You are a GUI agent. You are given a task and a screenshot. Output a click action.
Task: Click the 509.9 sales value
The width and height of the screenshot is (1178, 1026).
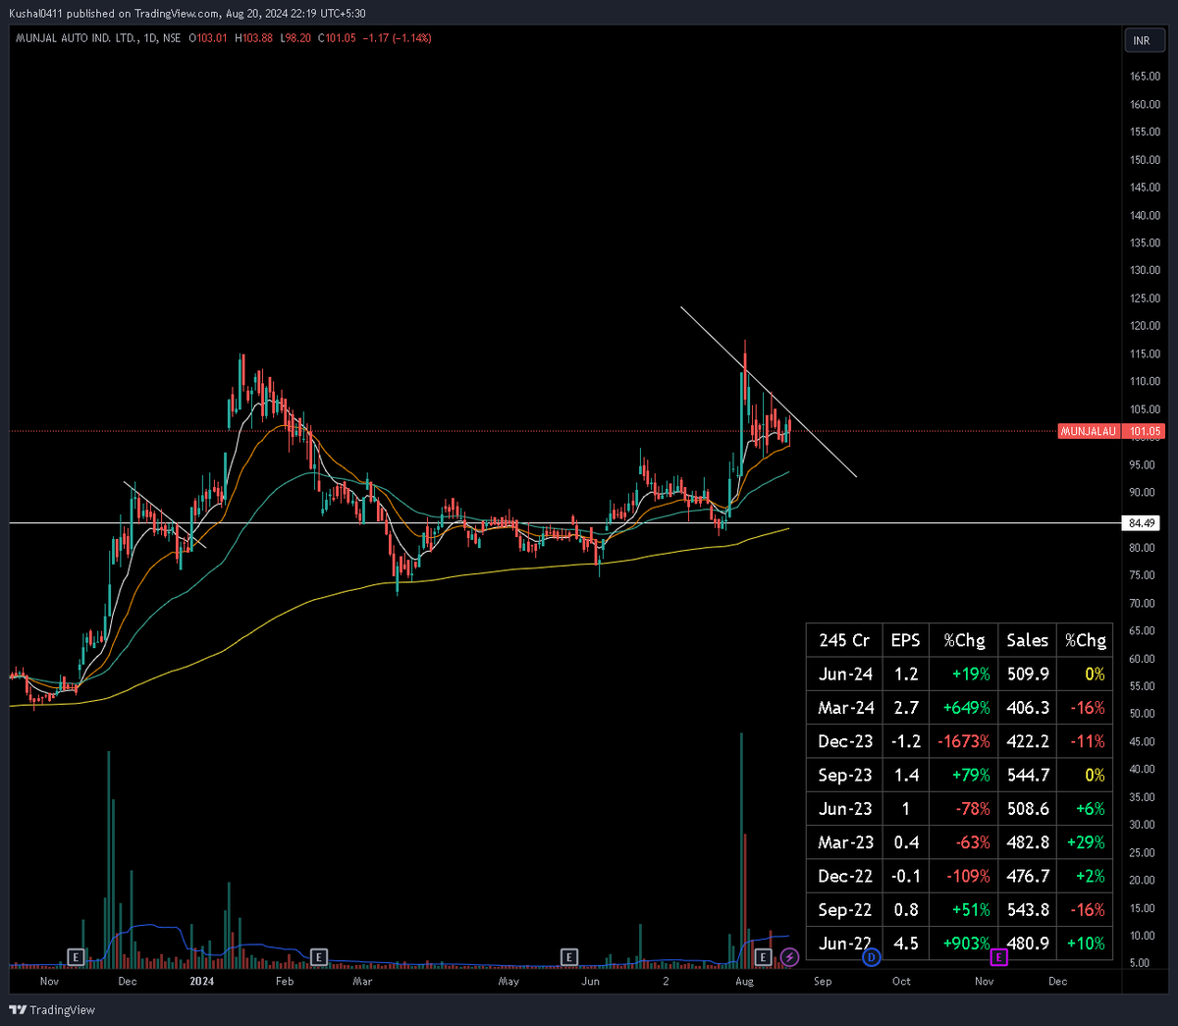[x=1028, y=675]
